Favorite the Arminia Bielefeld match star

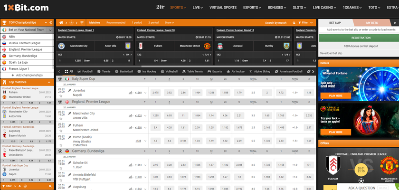pos(61,180)
